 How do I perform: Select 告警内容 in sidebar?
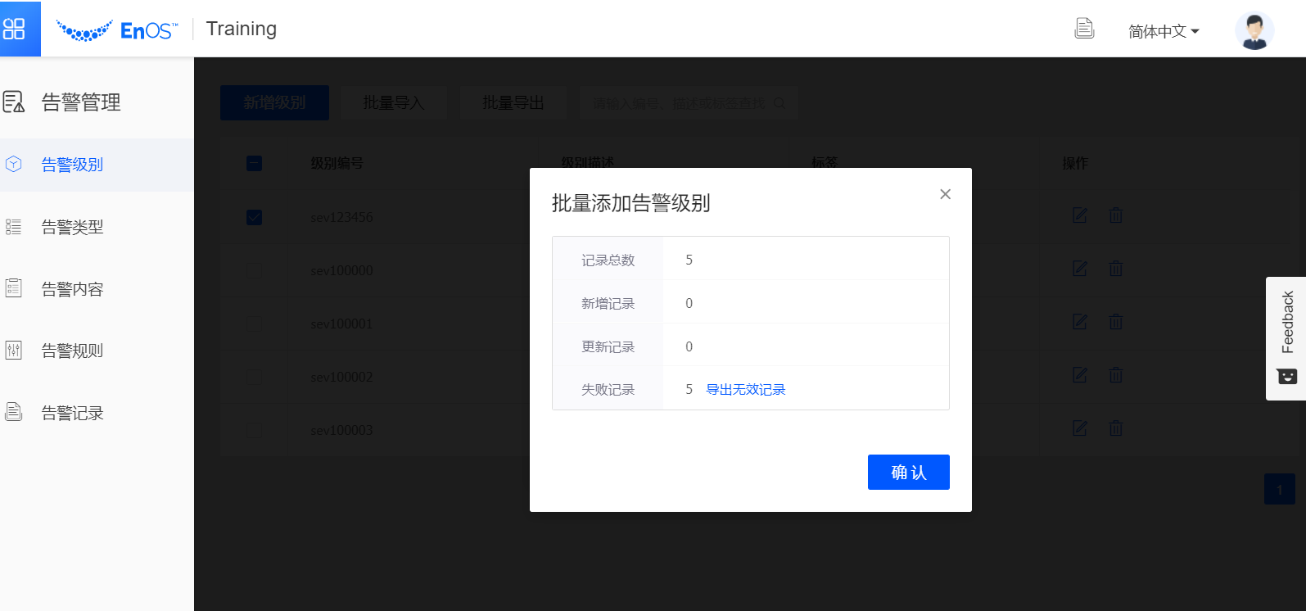(x=97, y=288)
